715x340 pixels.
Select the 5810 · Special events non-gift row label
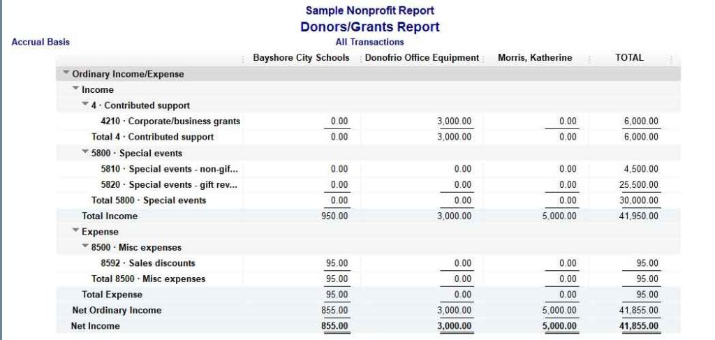174,169
